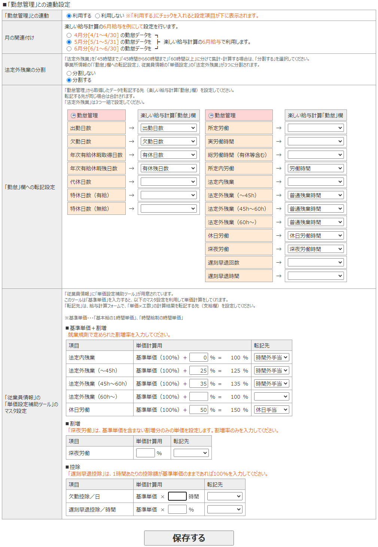This screenshot has width=378, height=547.
Task: Click the 保存する button
Action: (x=189, y=538)
